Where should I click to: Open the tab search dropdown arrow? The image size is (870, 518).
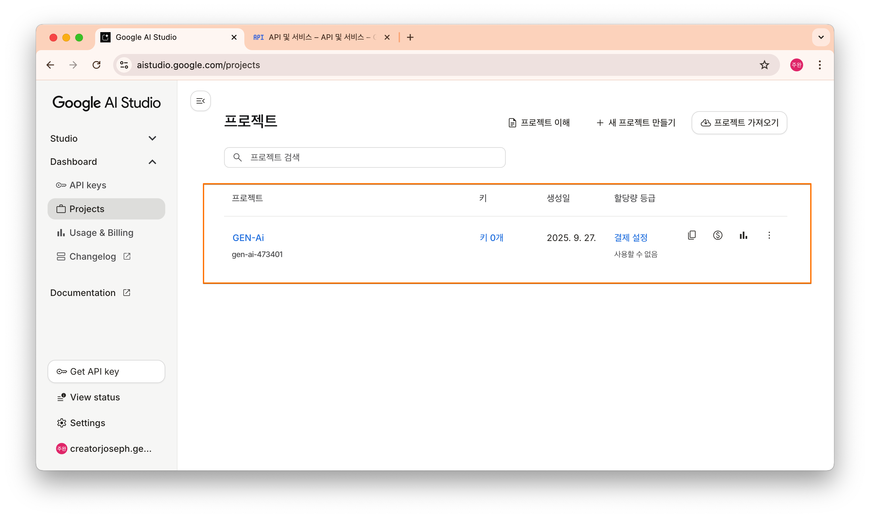[821, 37]
